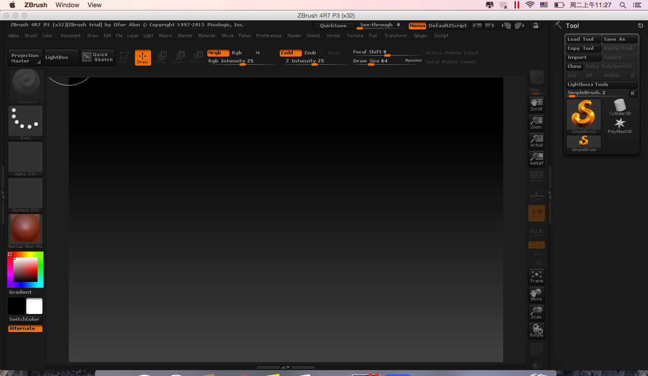Open the Texture Off selector
The width and height of the screenshot is (648, 376).
pos(25,195)
